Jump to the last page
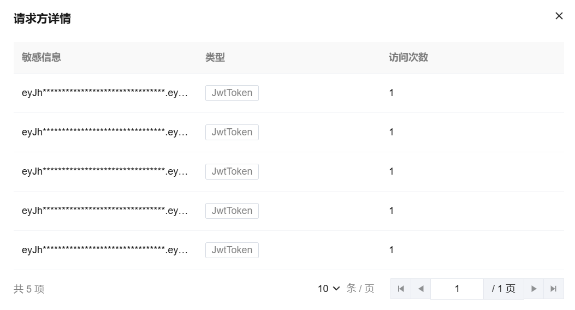Image resolution: width=575 pixels, height=310 pixels. (554, 289)
